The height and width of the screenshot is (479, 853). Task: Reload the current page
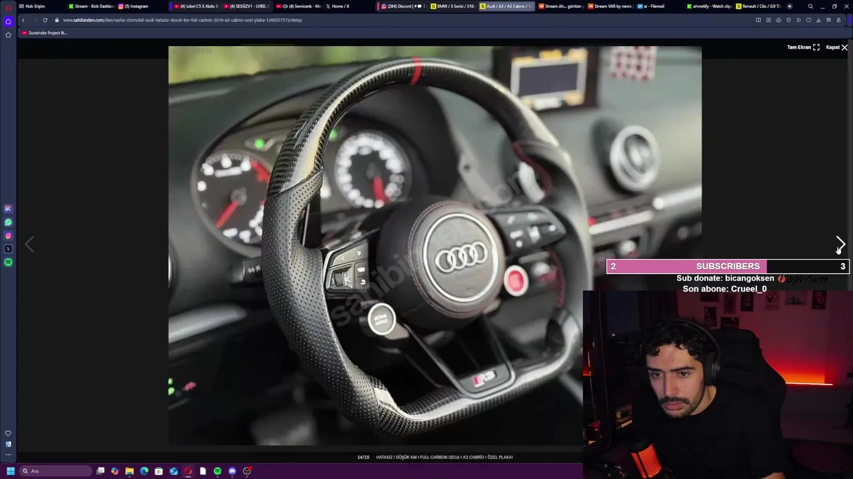[45, 20]
